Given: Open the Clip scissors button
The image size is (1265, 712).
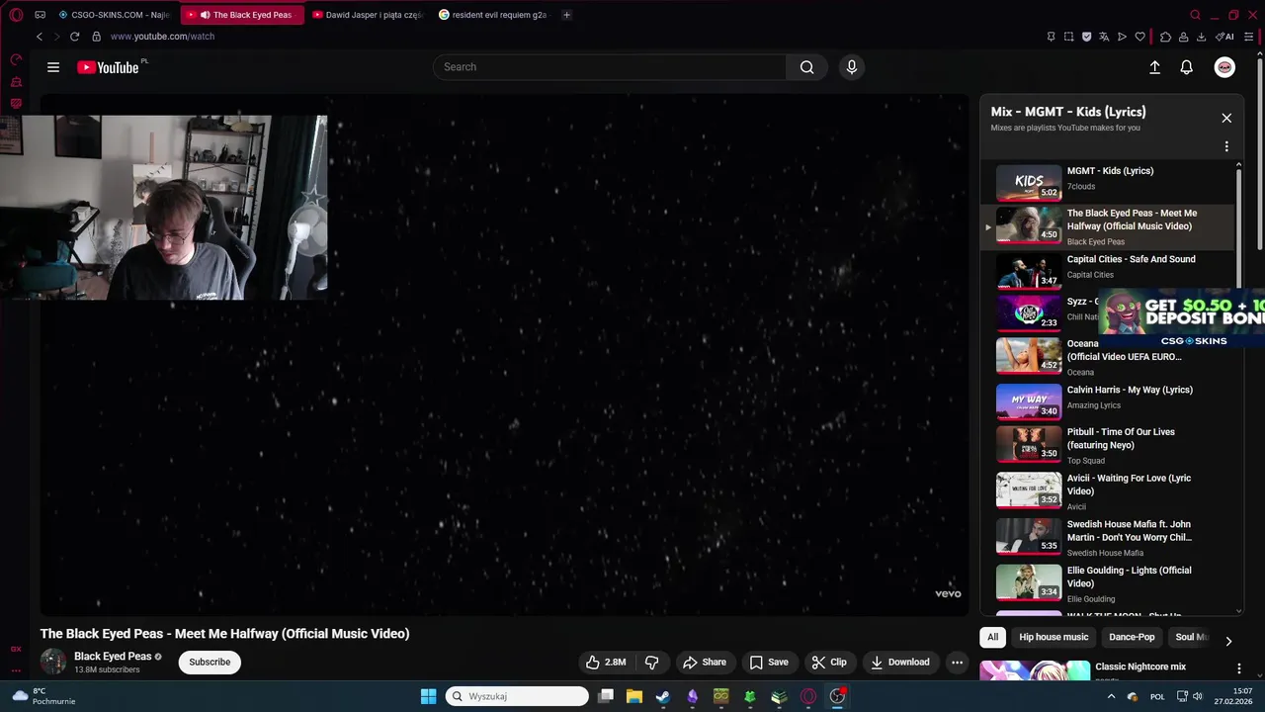Looking at the screenshot, I should point(829,662).
